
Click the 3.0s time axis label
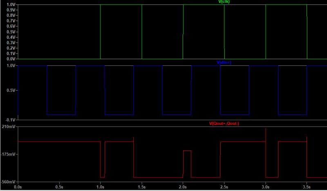(266, 187)
